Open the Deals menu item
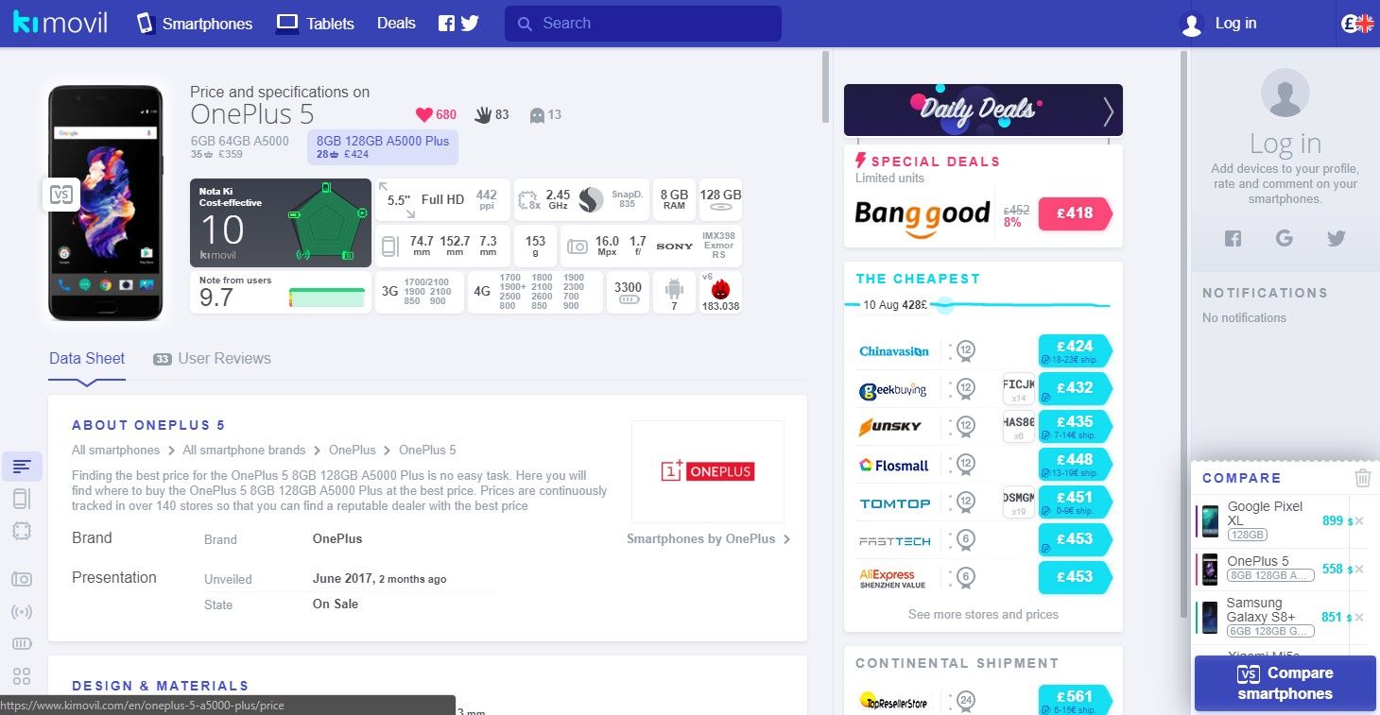The width and height of the screenshot is (1380, 715). 396,24
